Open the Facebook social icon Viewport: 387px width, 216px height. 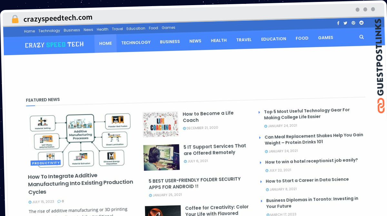[x=338, y=23]
